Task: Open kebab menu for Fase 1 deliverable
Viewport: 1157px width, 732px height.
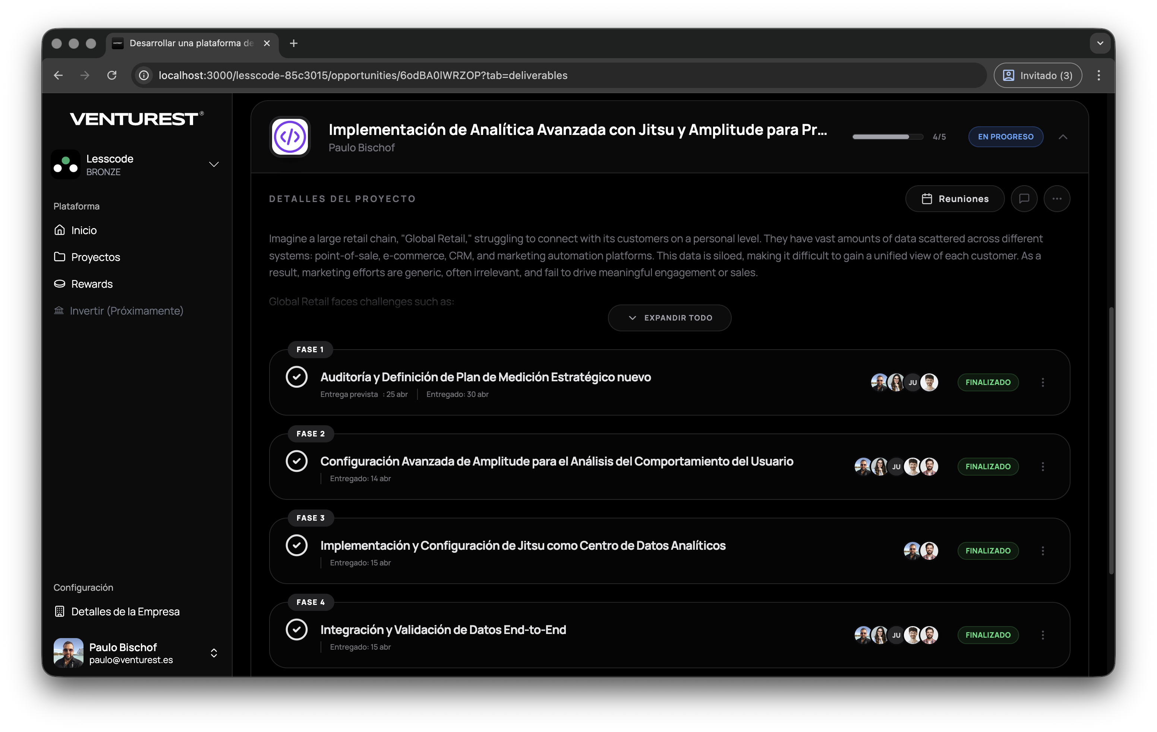Action: pyautogui.click(x=1042, y=382)
